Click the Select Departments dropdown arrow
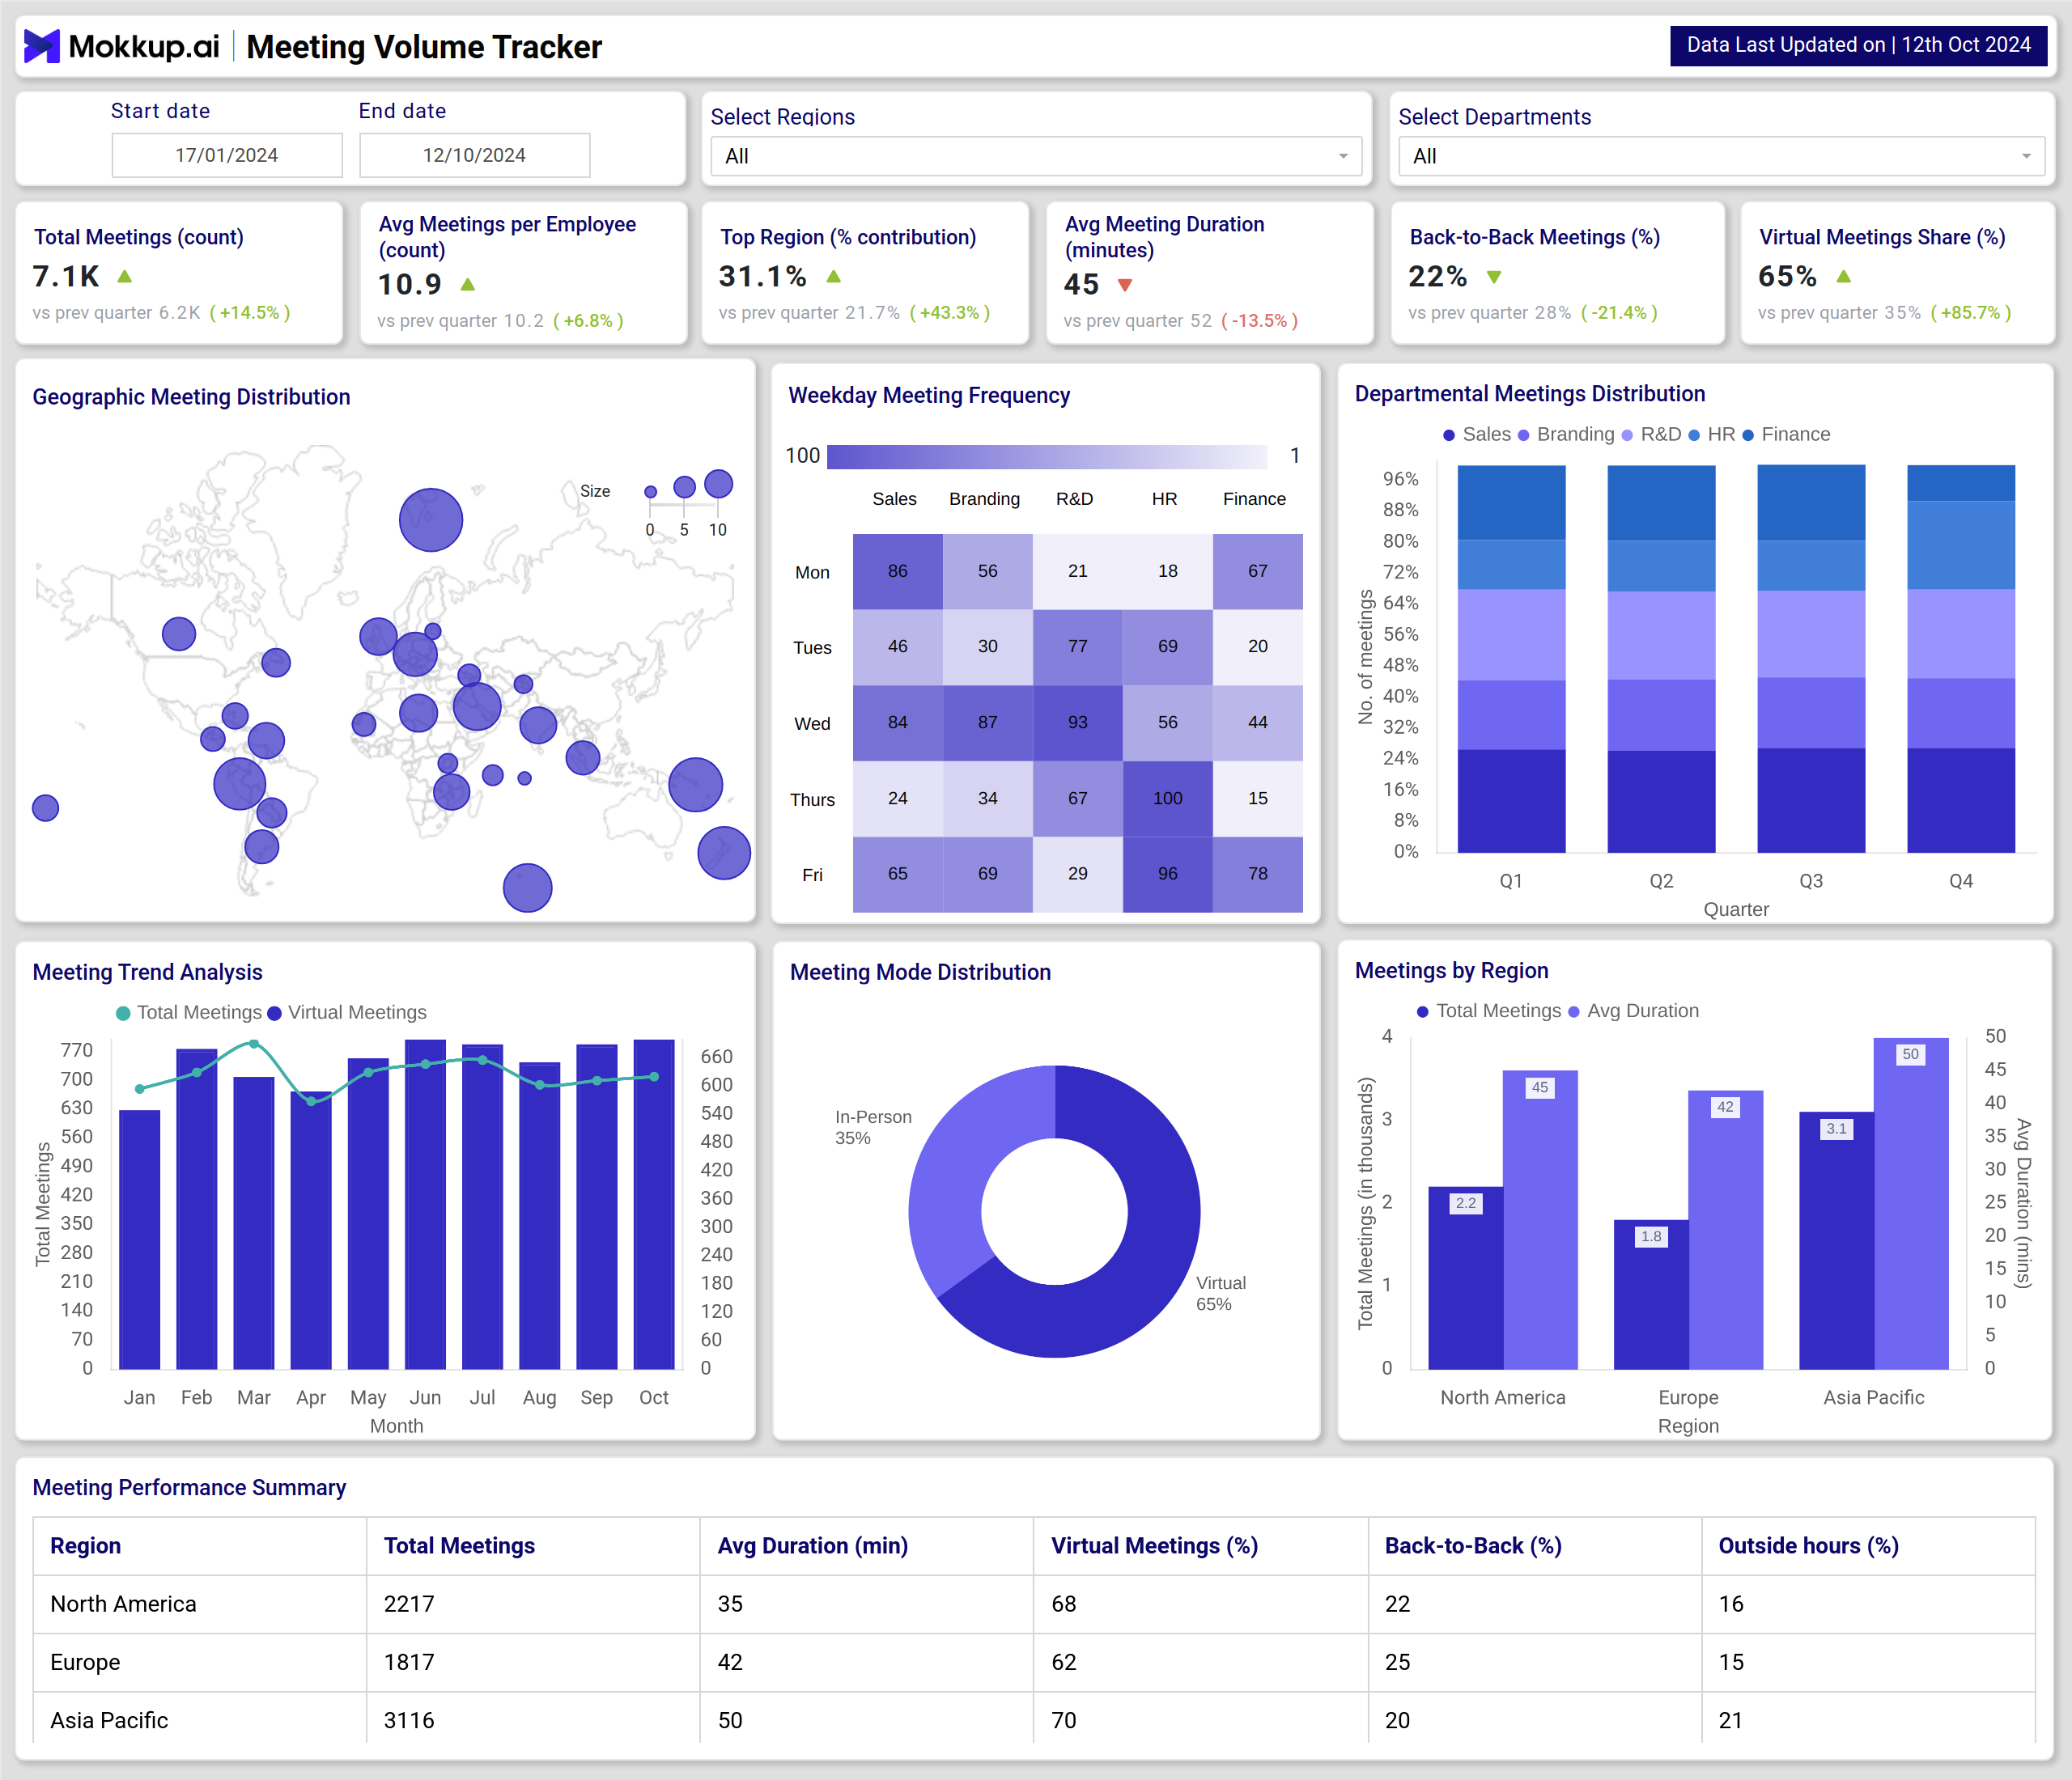 coord(2026,156)
